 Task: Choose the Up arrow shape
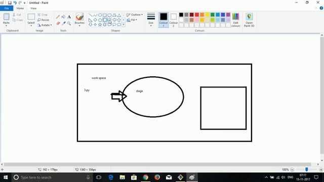[x=119, y=20]
